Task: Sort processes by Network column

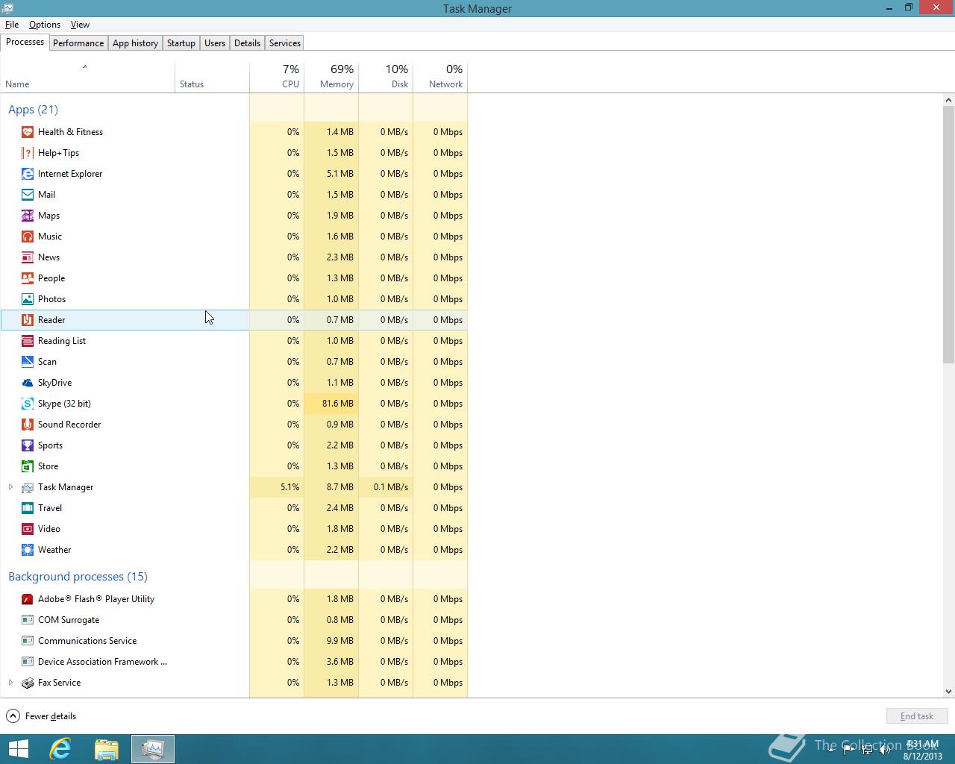Action: point(440,77)
